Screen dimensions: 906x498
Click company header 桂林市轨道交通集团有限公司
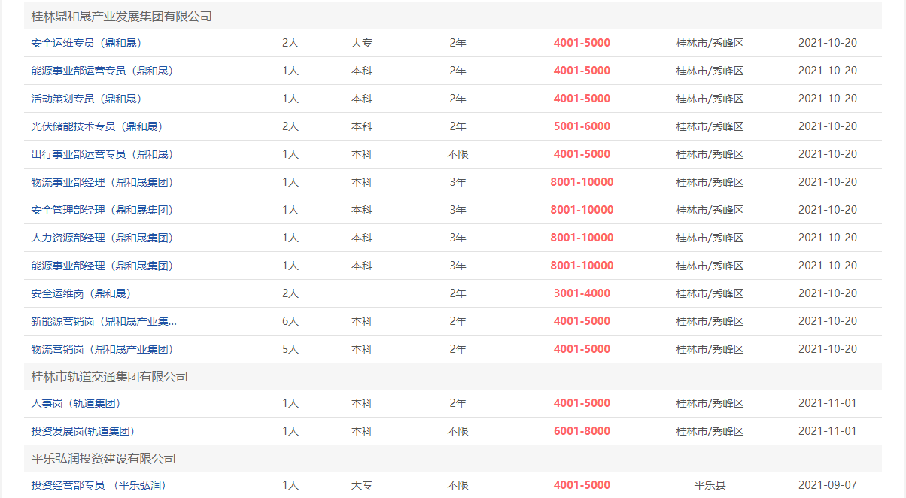[x=110, y=376]
